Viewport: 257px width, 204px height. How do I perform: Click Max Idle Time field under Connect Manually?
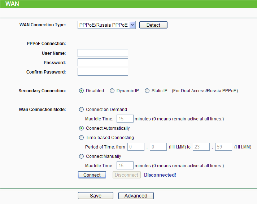pos(125,165)
